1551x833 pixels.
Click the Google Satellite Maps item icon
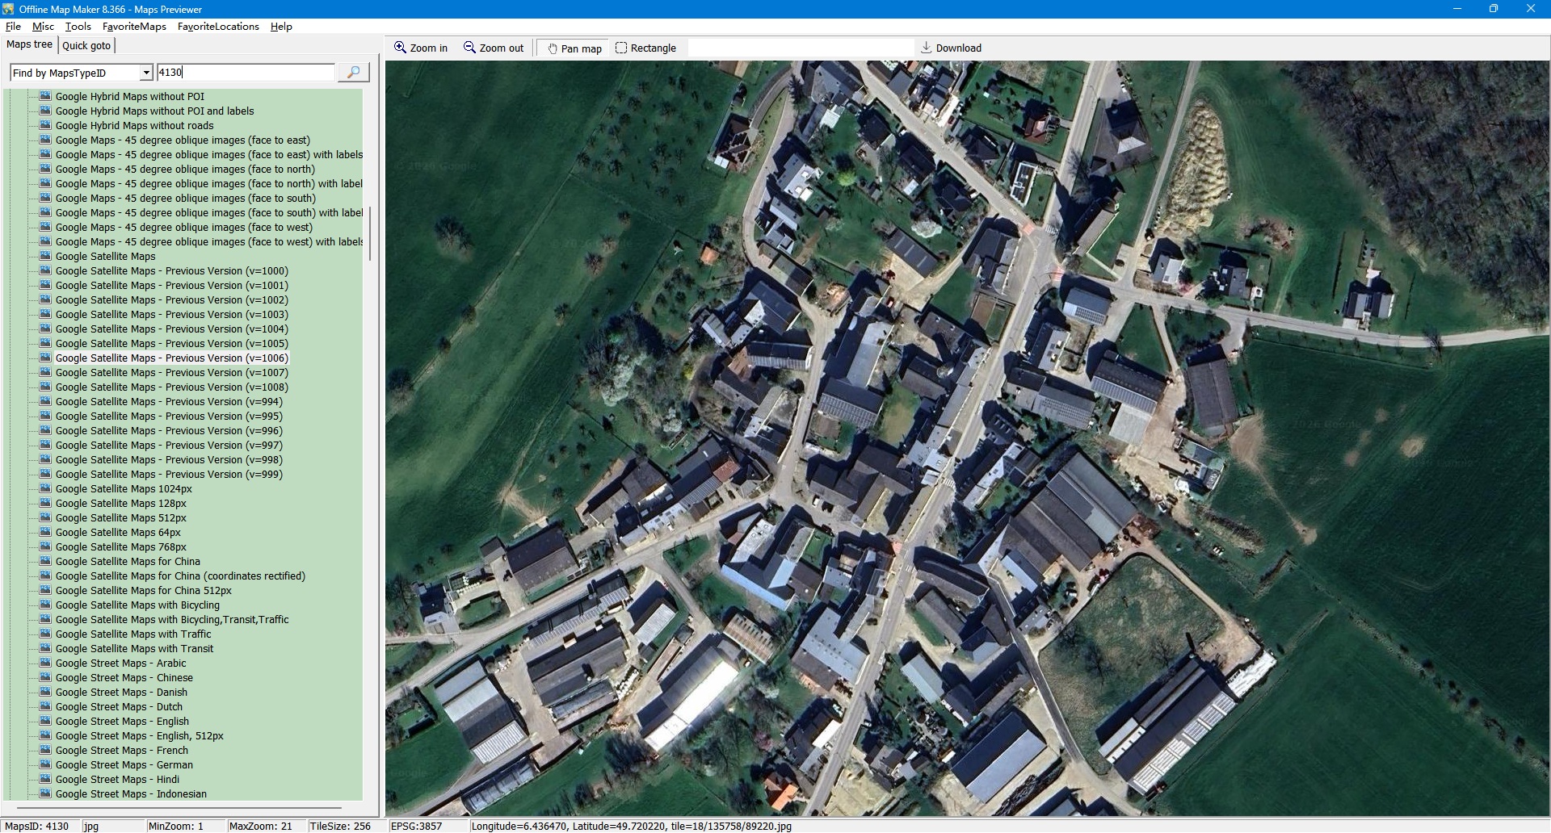pos(45,257)
